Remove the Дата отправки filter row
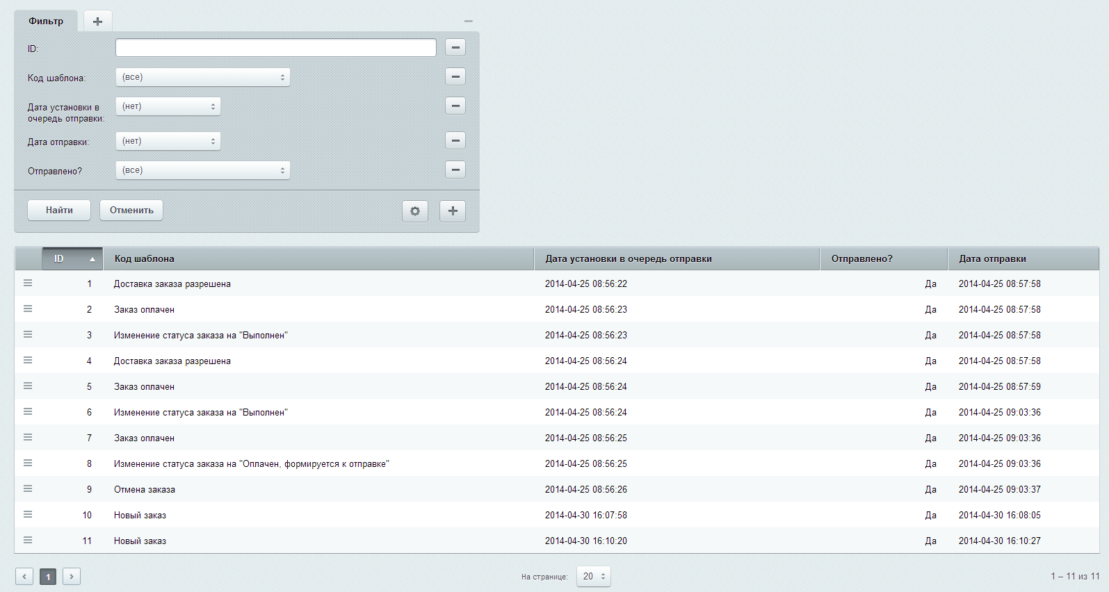Viewport: 1109px width, 592px height. pos(455,140)
